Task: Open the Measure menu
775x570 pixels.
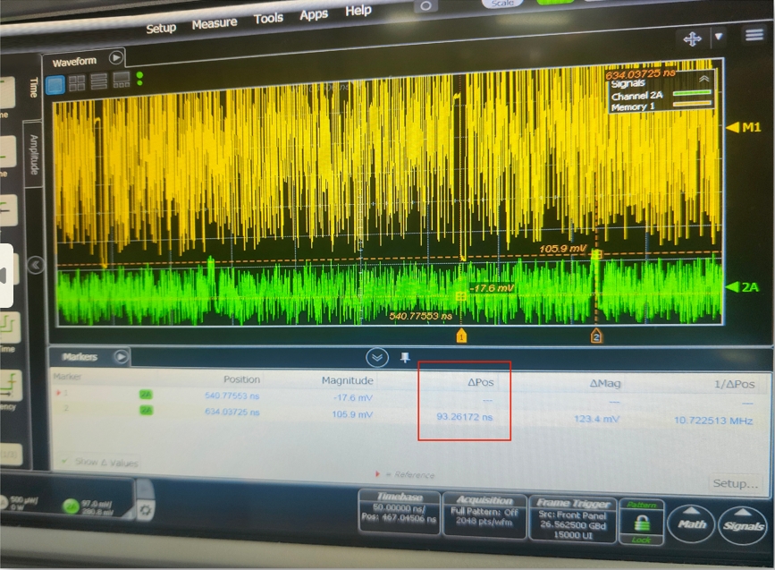Action: (214, 23)
